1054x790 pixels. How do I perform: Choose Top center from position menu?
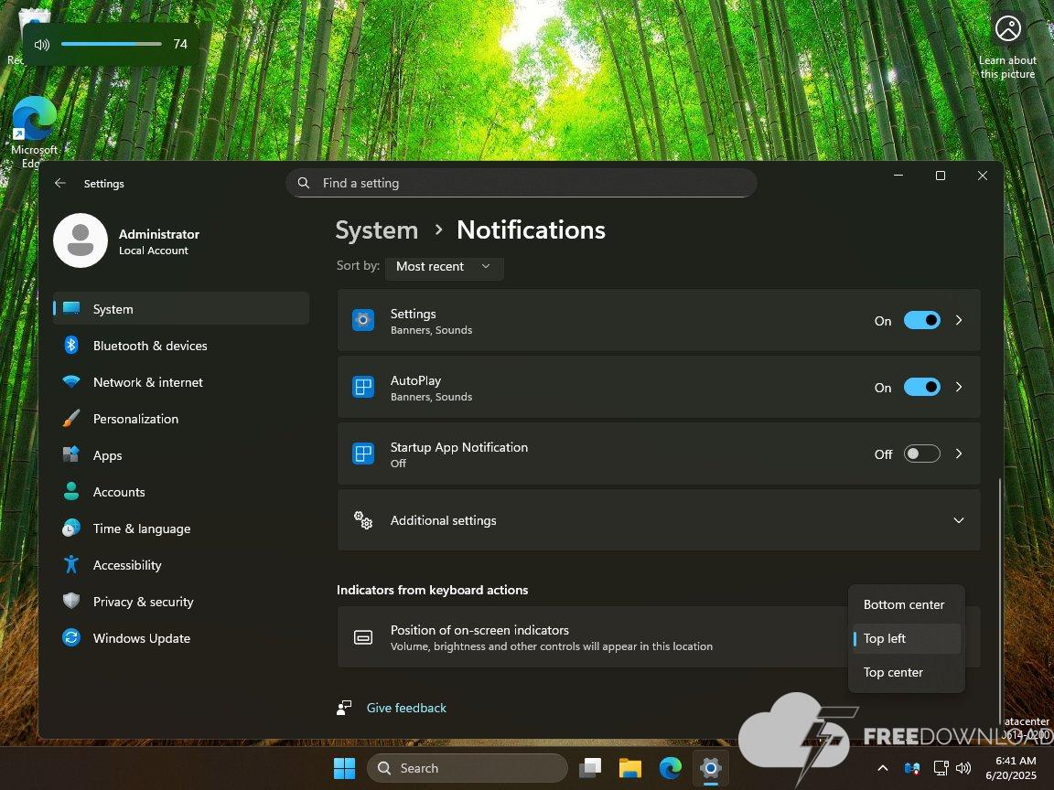(x=893, y=672)
